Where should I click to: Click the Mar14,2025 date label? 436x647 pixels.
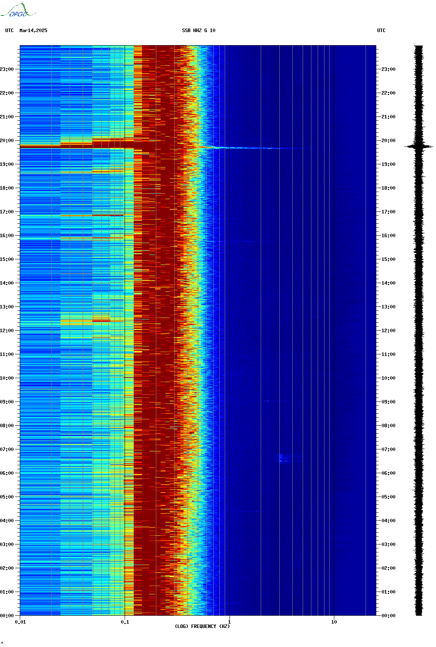[33, 30]
